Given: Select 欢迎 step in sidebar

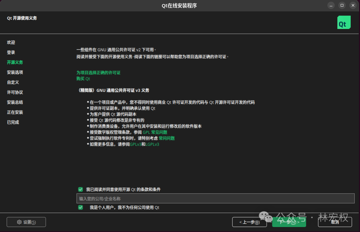Looking at the screenshot, I should [x=11, y=42].
